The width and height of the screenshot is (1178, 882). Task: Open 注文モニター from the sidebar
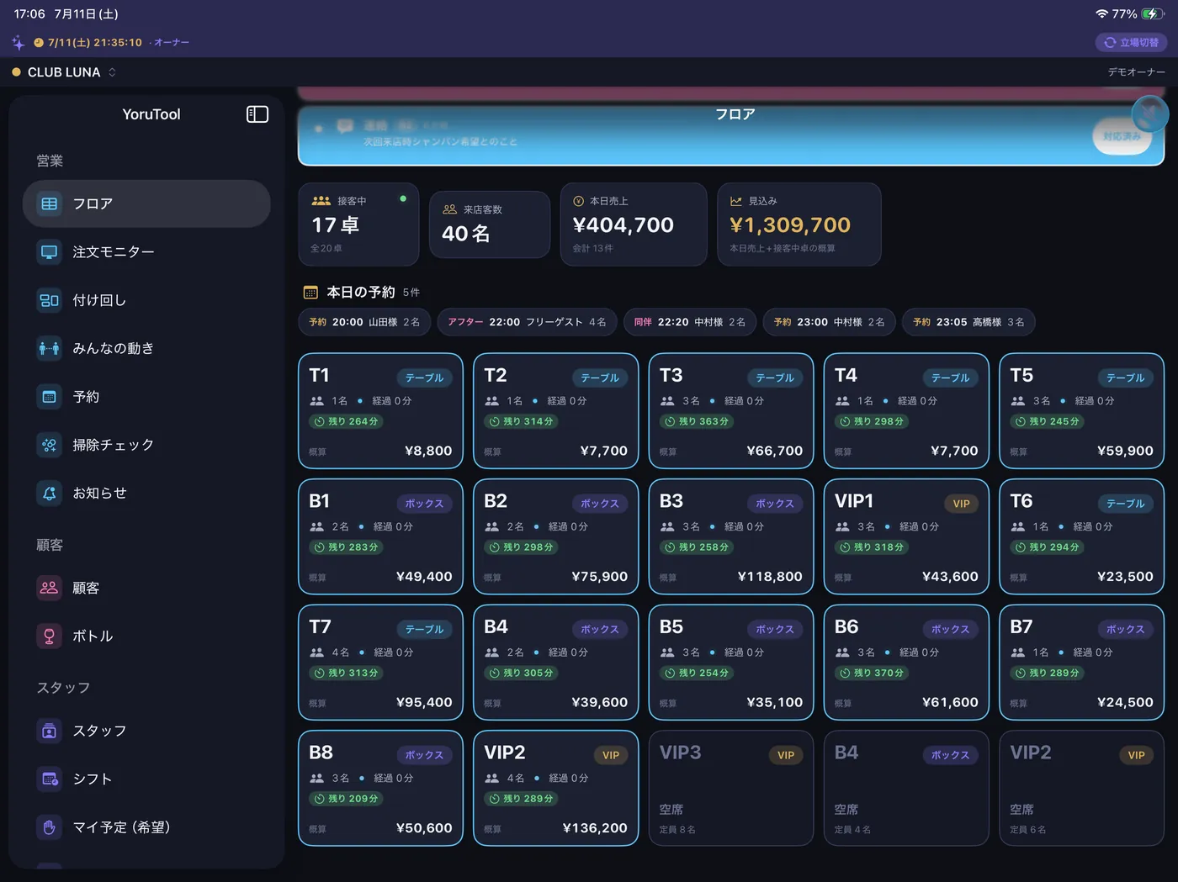(x=146, y=252)
